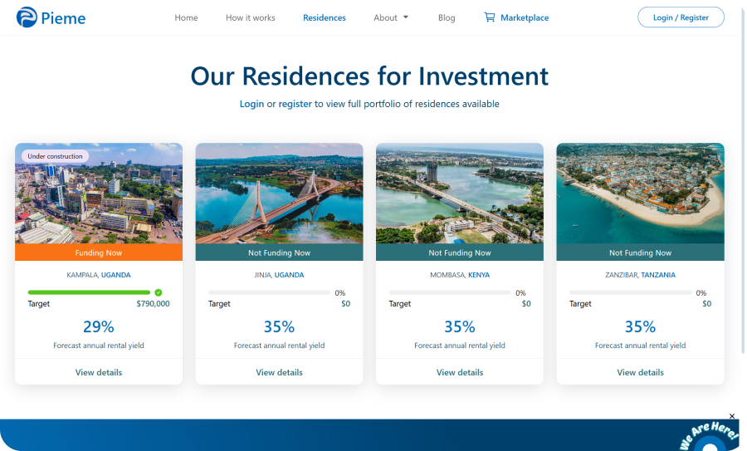The height and width of the screenshot is (451, 747).
Task: Click the Login / Register button
Action: point(681,17)
